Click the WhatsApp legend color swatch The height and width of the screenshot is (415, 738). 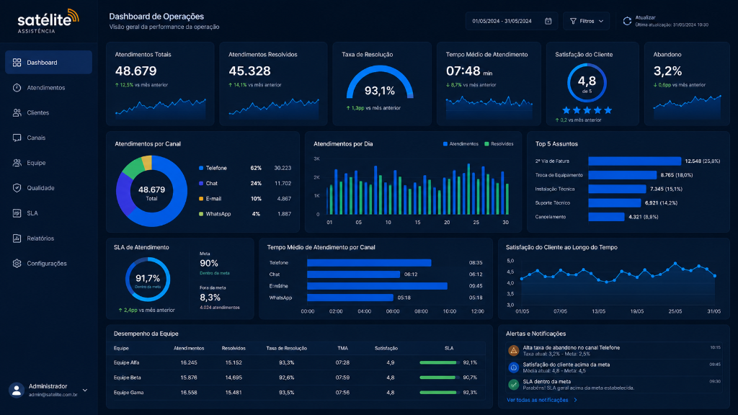pyautogui.click(x=201, y=214)
